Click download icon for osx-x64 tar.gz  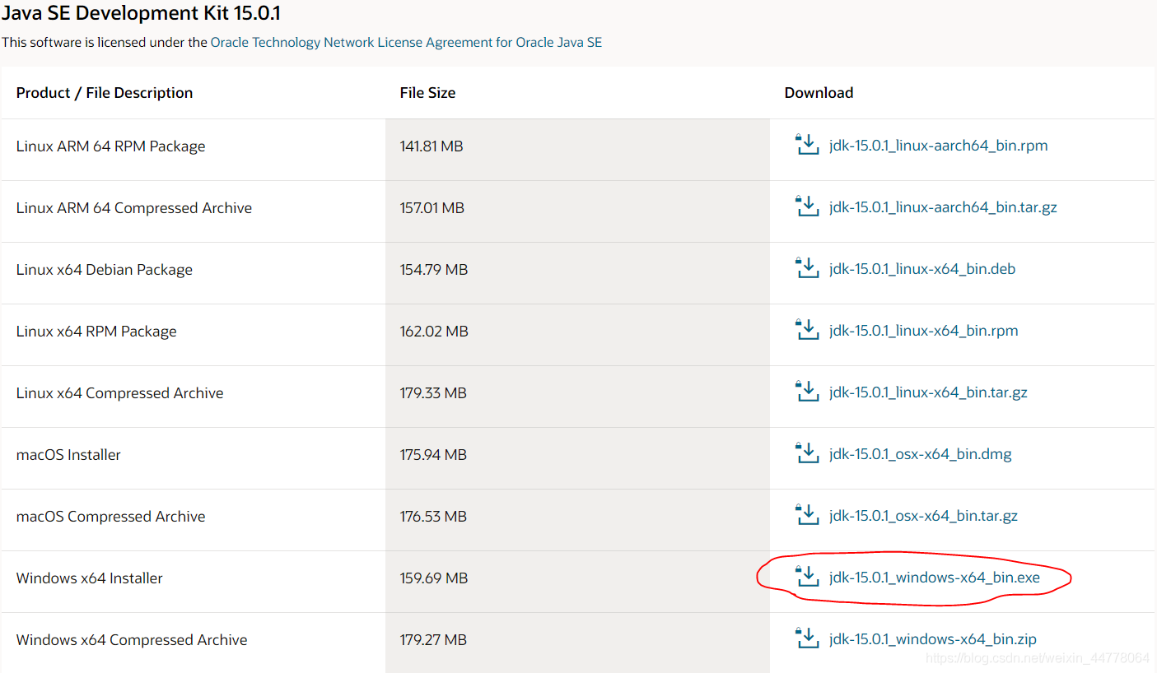807,516
